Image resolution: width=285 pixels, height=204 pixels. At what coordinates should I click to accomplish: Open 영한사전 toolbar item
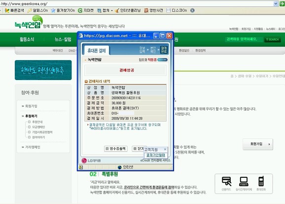(153, 10)
